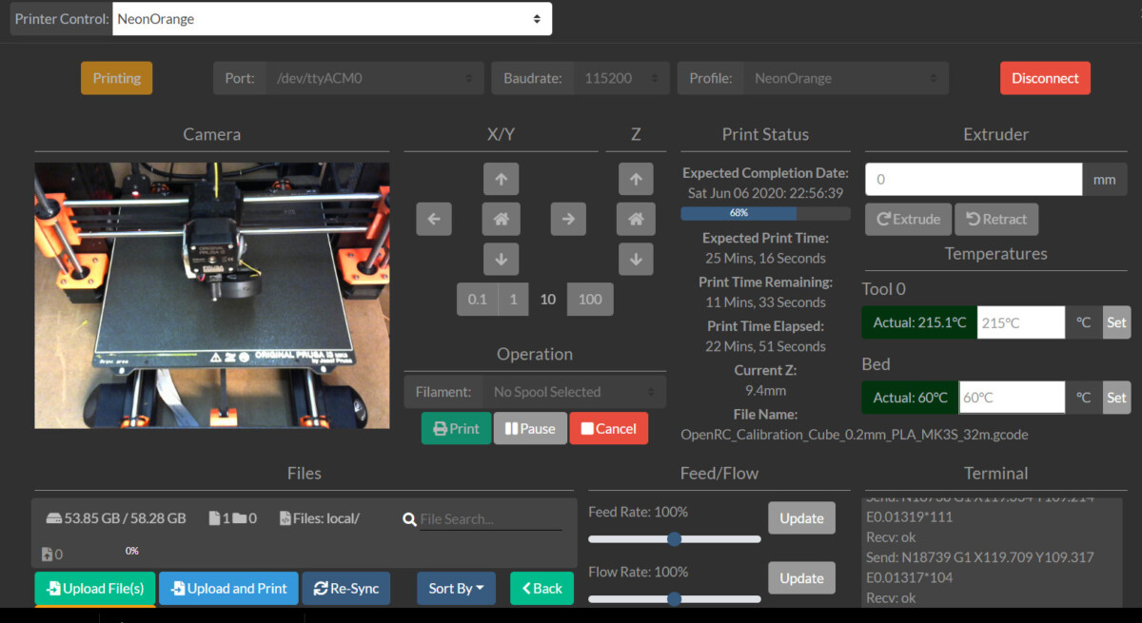Focus the Bed target temperature field

[x=1012, y=398]
